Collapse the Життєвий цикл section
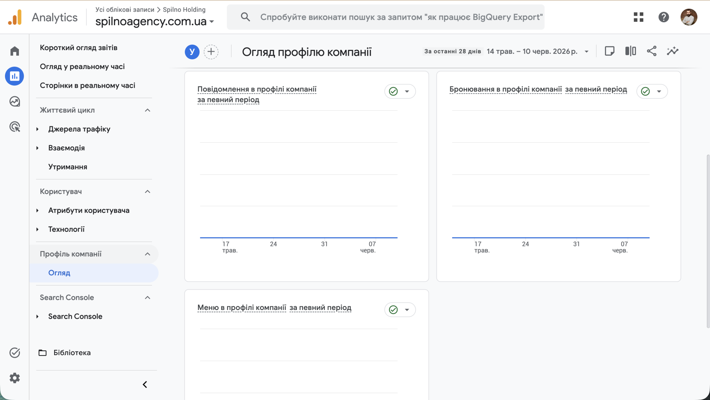The width and height of the screenshot is (710, 400). tap(148, 110)
